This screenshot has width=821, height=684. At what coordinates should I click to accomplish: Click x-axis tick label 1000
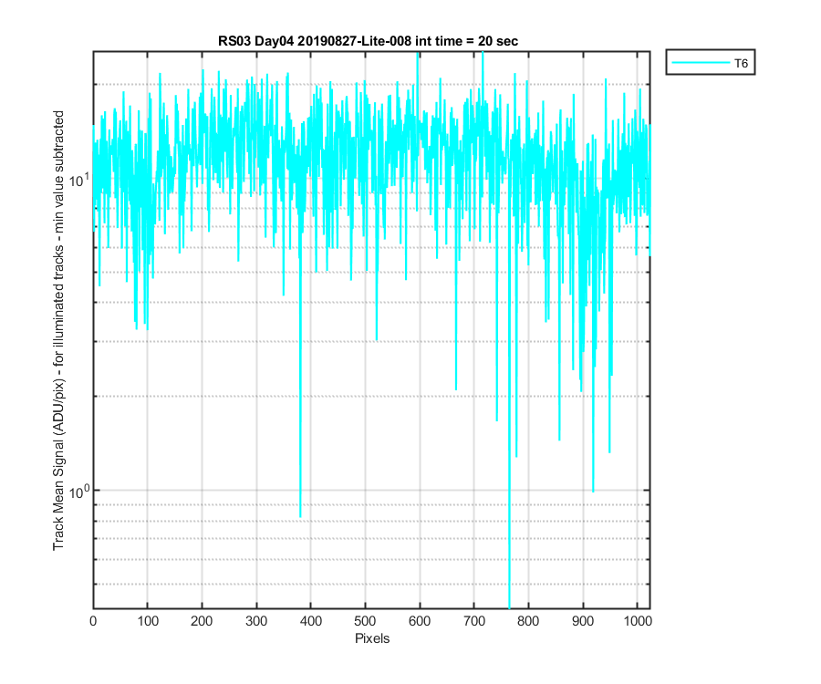[x=638, y=621]
